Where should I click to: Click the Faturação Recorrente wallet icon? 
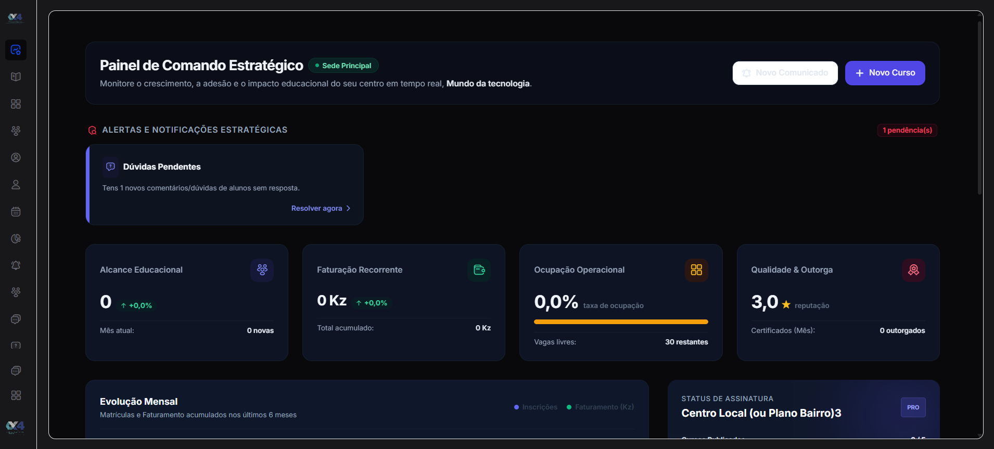click(479, 270)
